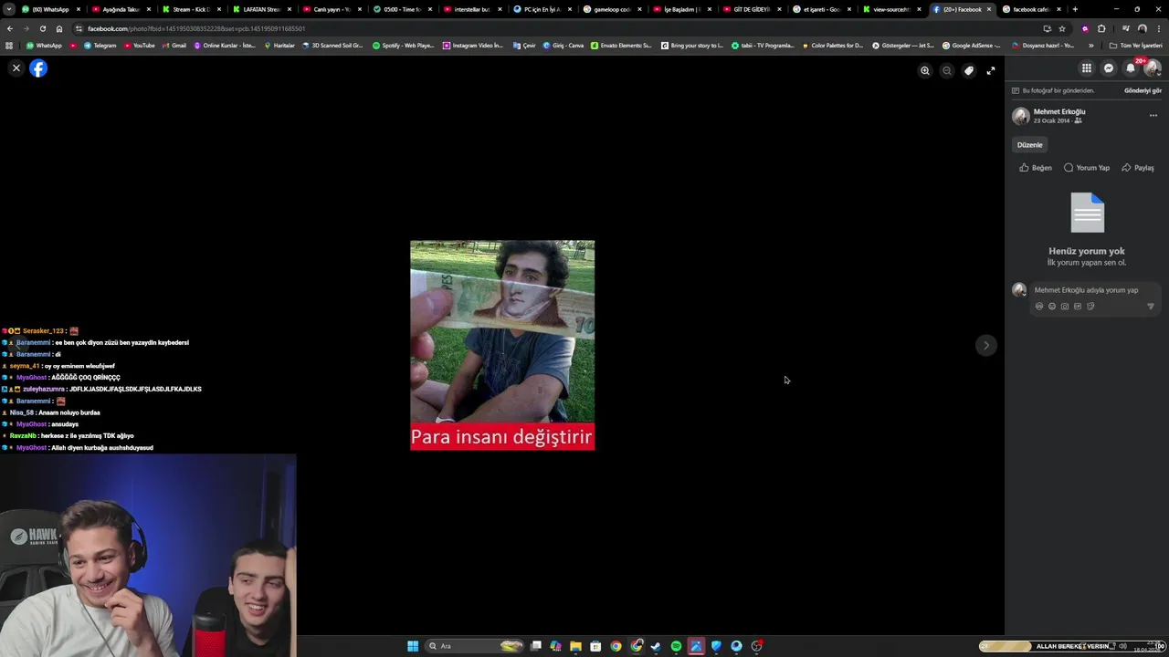Image resolution: width=1169 pixels, height=657 pixels.
Task: Switch to the 'interstellar' tab
Action: 471,9
